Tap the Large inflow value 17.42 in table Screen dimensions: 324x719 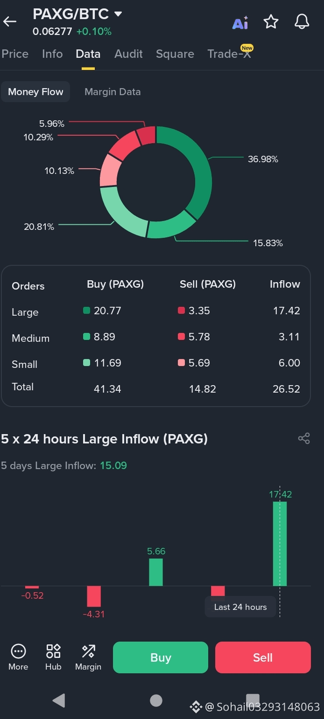click(x=286, y=311)
